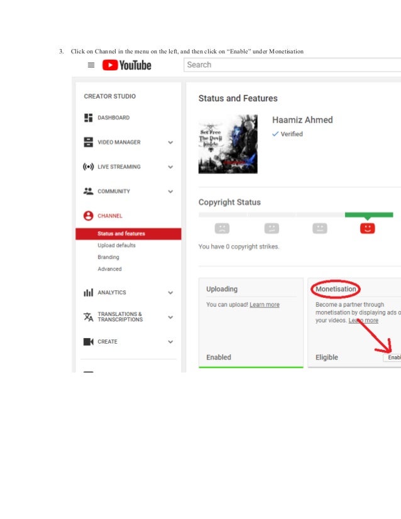401x519 pixels.
Task: Open Branding submenu item
Action: (108, 257)
